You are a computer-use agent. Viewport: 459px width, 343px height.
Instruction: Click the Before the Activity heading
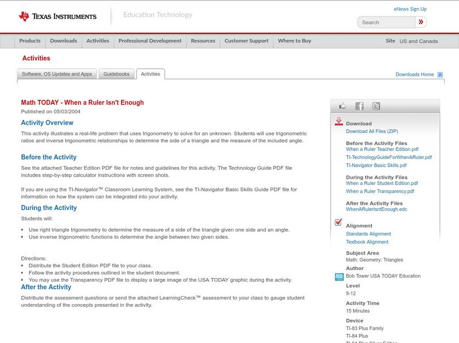coord(49,158)
